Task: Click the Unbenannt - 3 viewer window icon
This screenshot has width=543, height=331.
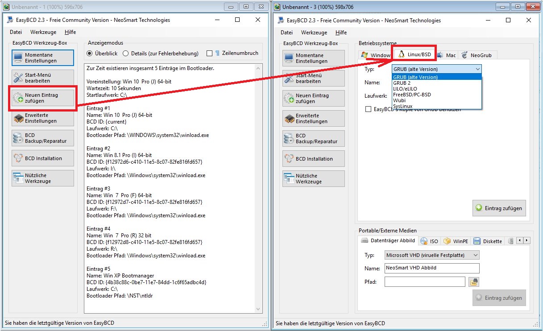Action: (x=277, y=7)
